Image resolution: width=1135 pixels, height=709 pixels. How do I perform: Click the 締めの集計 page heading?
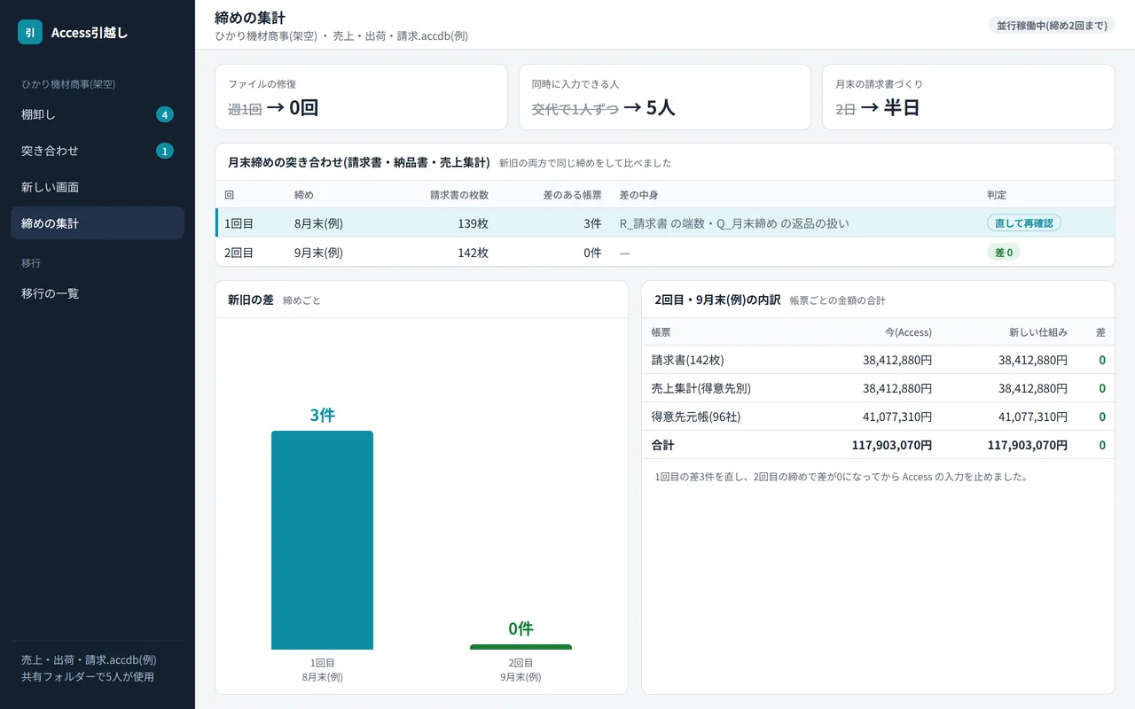250,18
